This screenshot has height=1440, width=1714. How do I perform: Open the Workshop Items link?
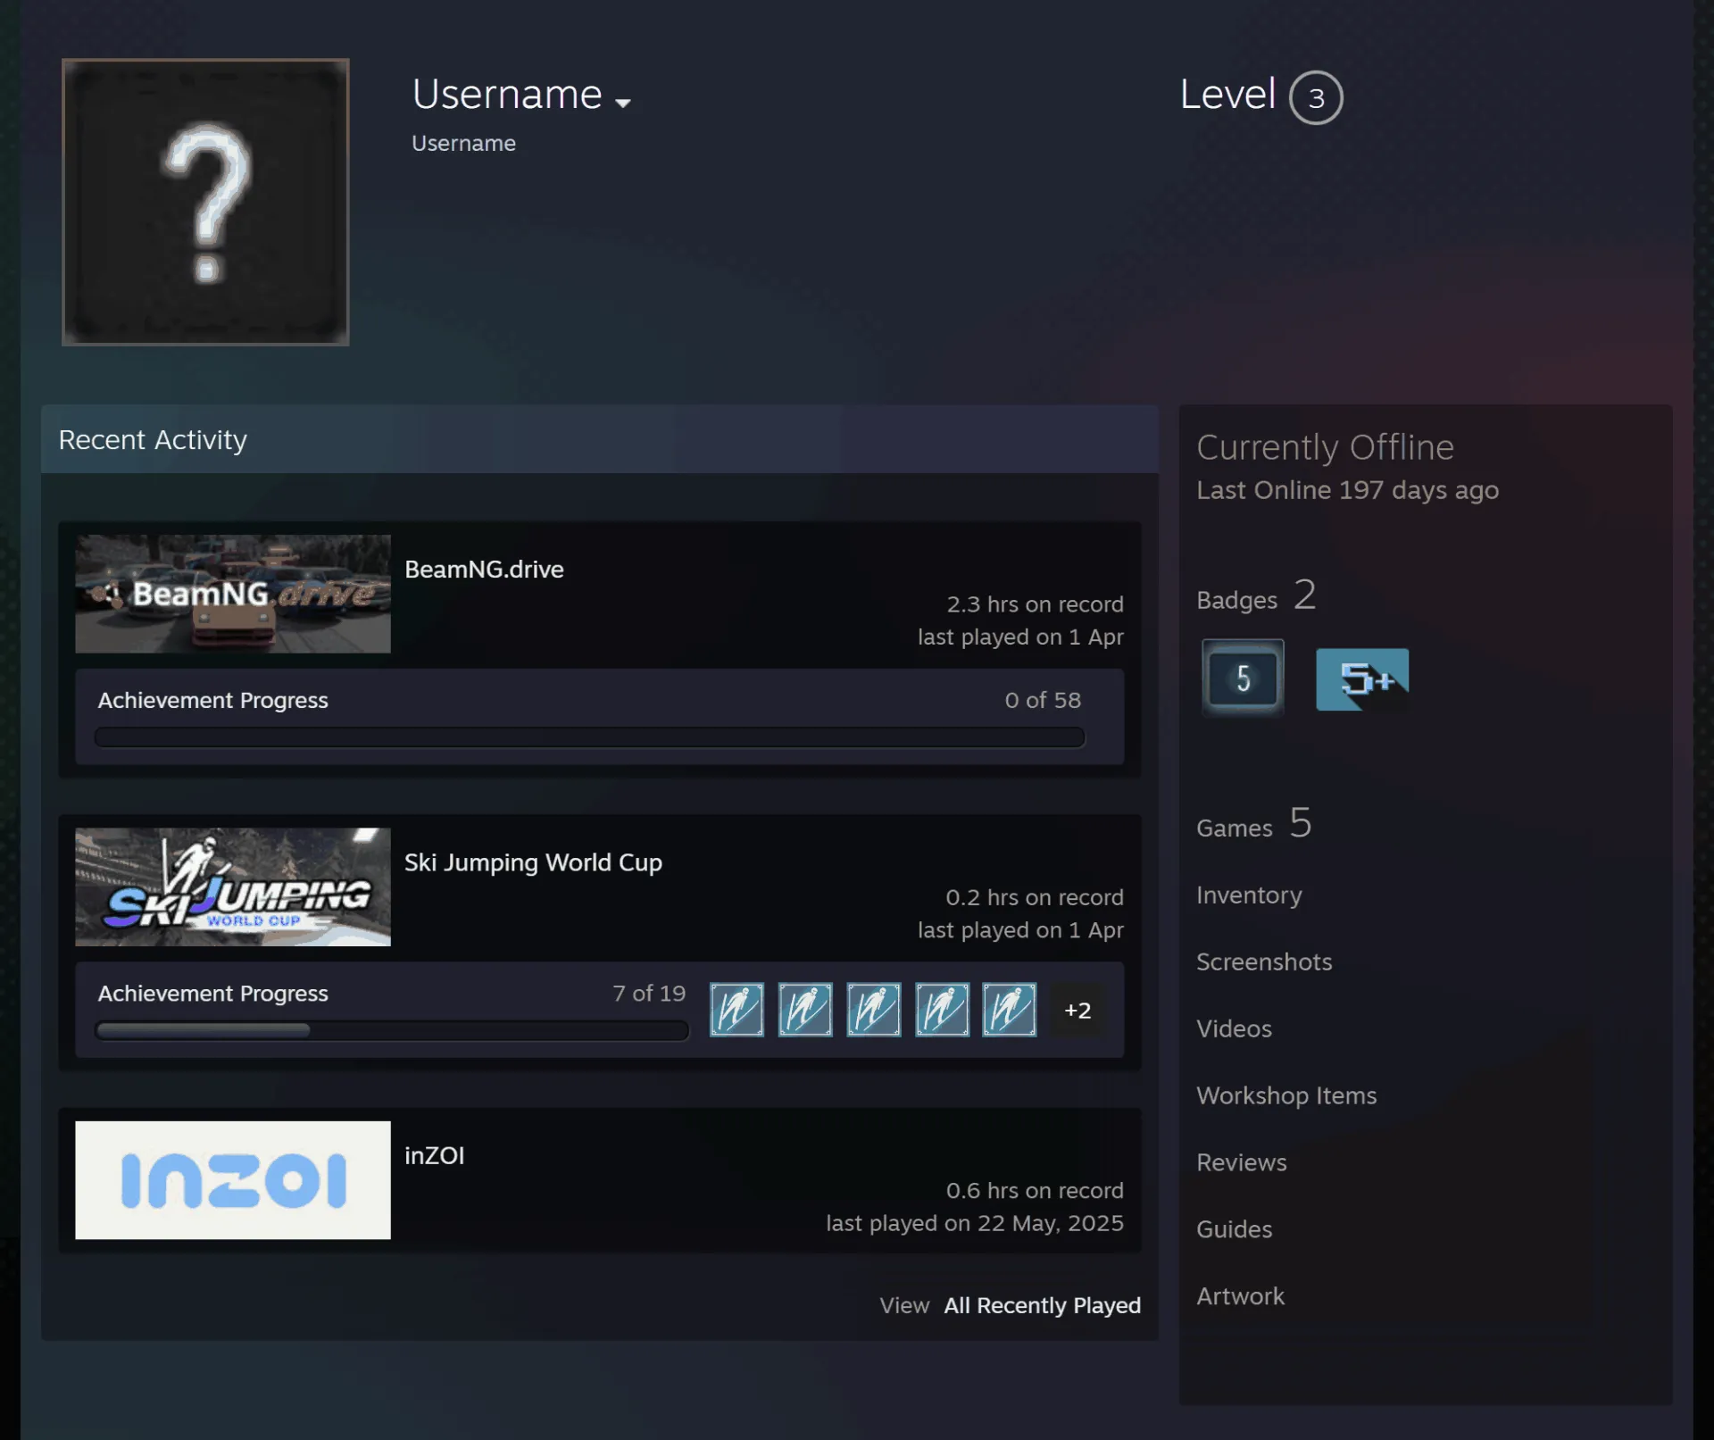click(1286, 1095)
